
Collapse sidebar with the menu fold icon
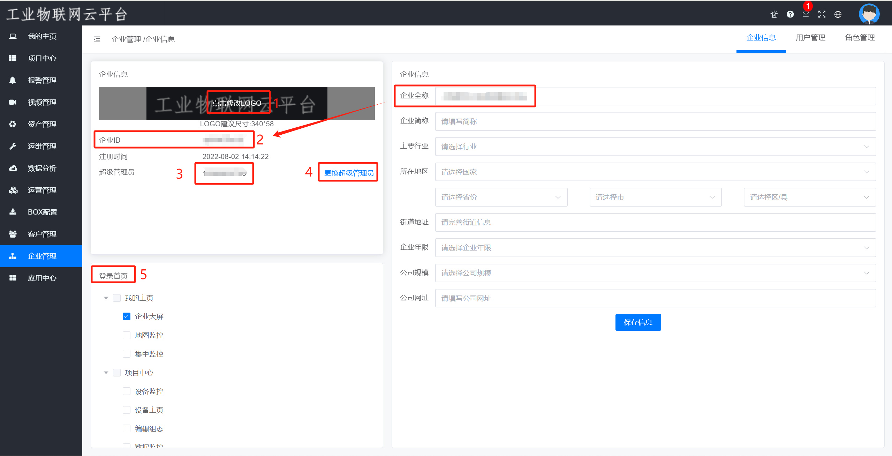tap(97, 39)
